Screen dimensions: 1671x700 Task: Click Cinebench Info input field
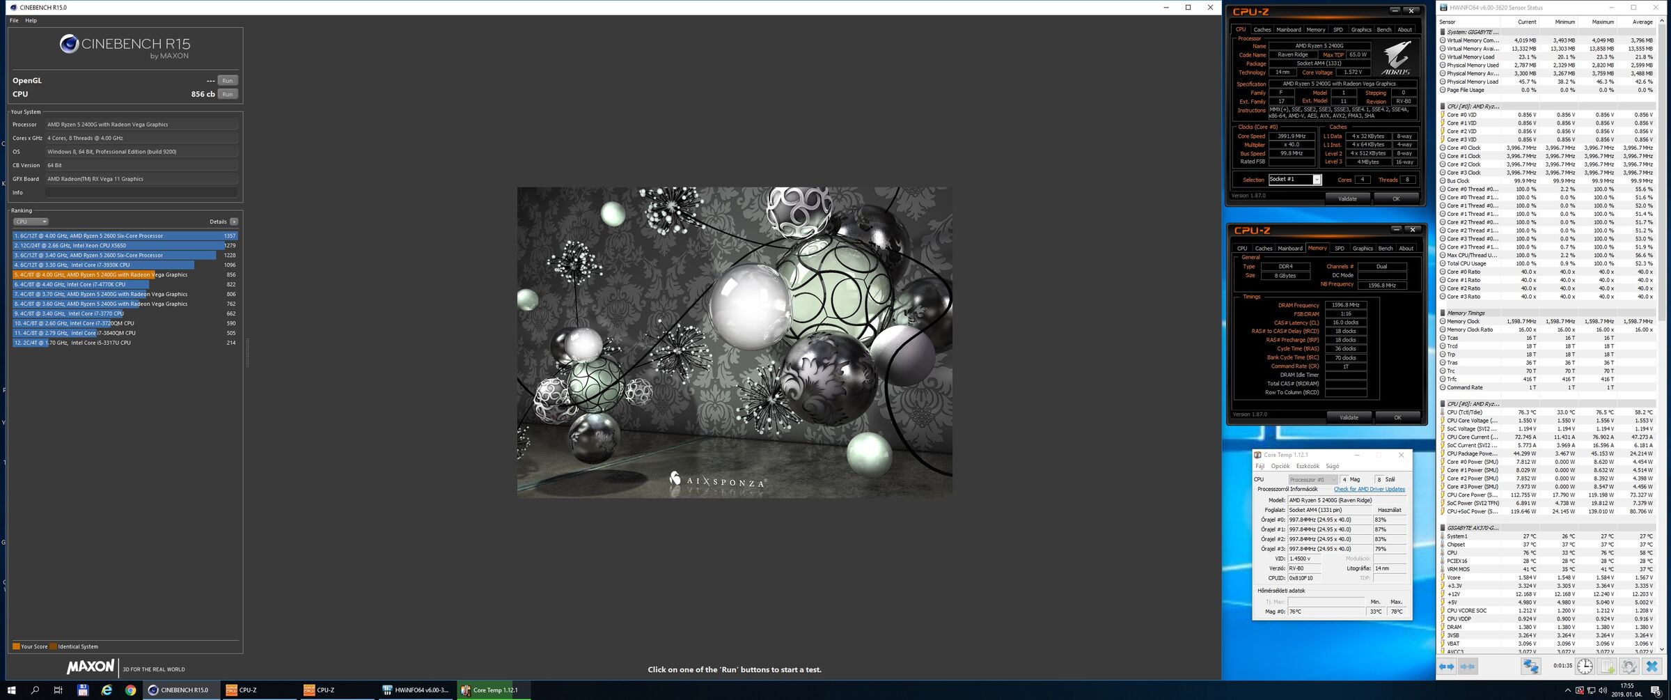tap(141, 192)
